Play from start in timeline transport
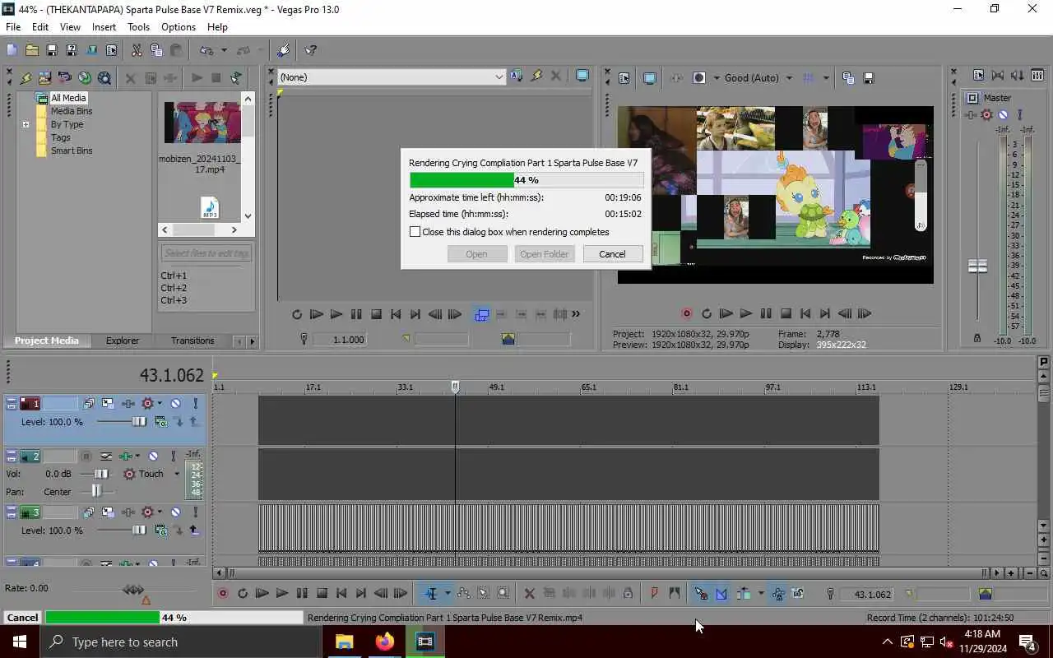 point(262,594)
